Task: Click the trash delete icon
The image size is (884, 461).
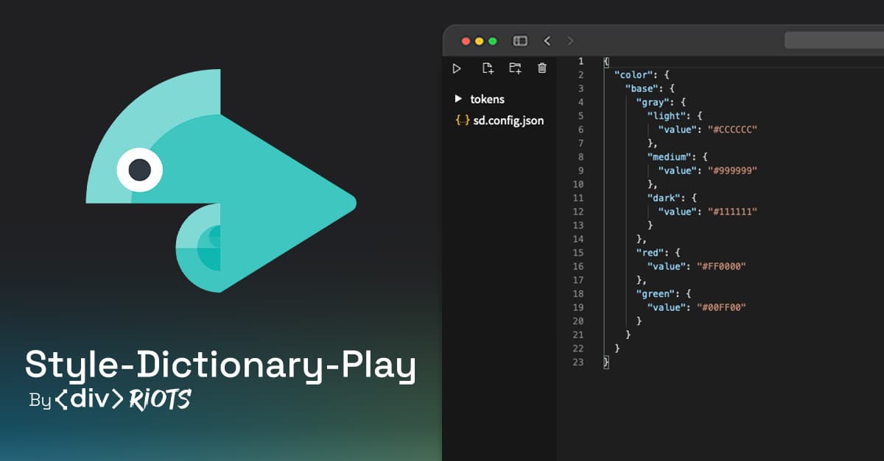Action: [x=542, y=68]
